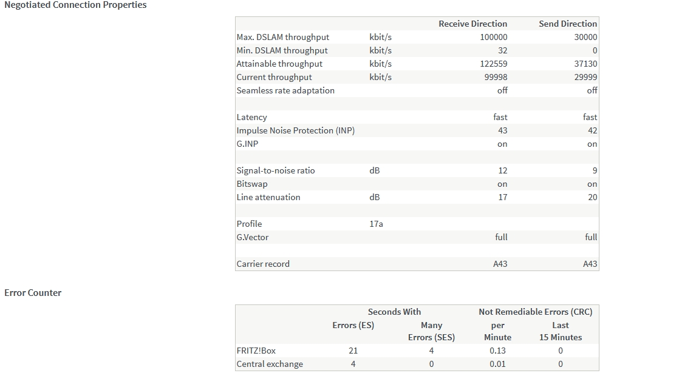The height and width of the screenshot is (376, 696).
Task: Select the Profile value 17a
Action: coord(376,224)
